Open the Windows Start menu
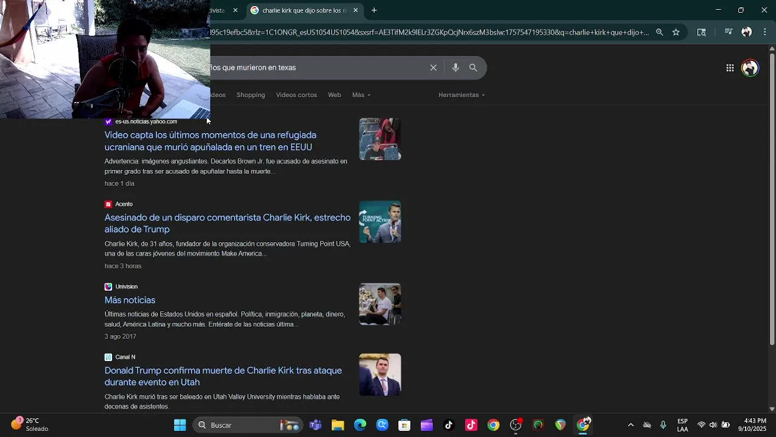Viewport: 776px width, 437px height. point(180,425)
